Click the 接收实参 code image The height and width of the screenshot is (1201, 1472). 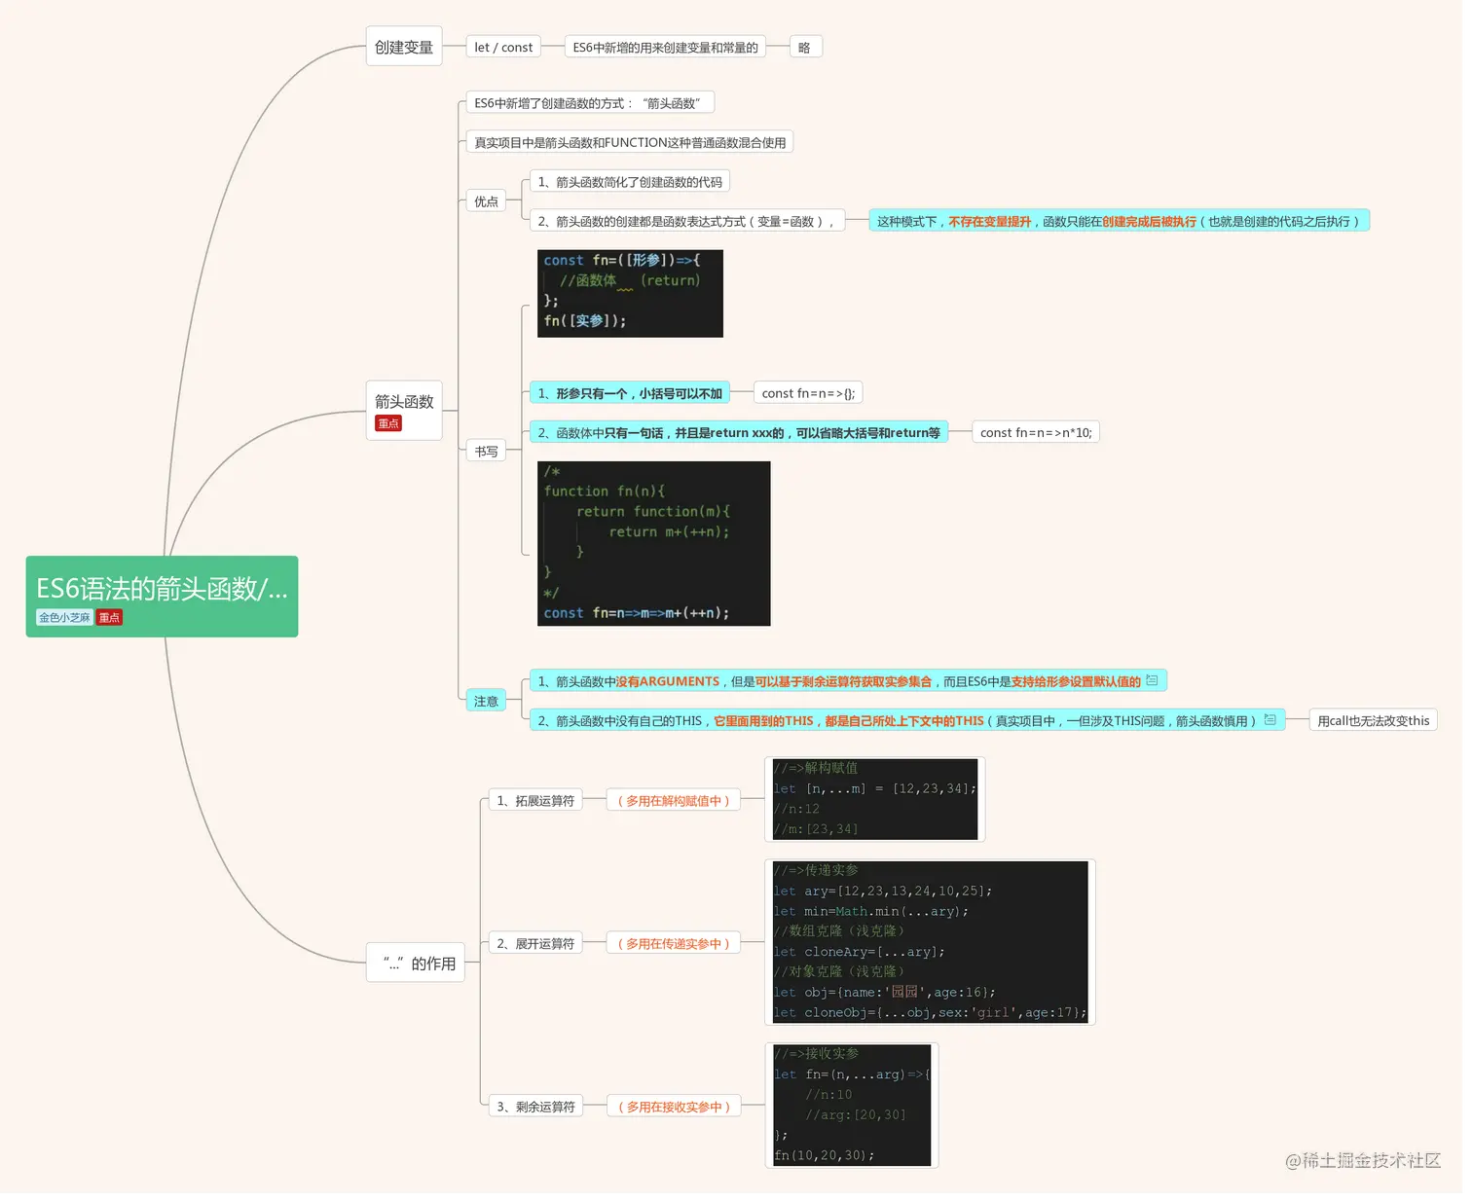point(852,1105)
